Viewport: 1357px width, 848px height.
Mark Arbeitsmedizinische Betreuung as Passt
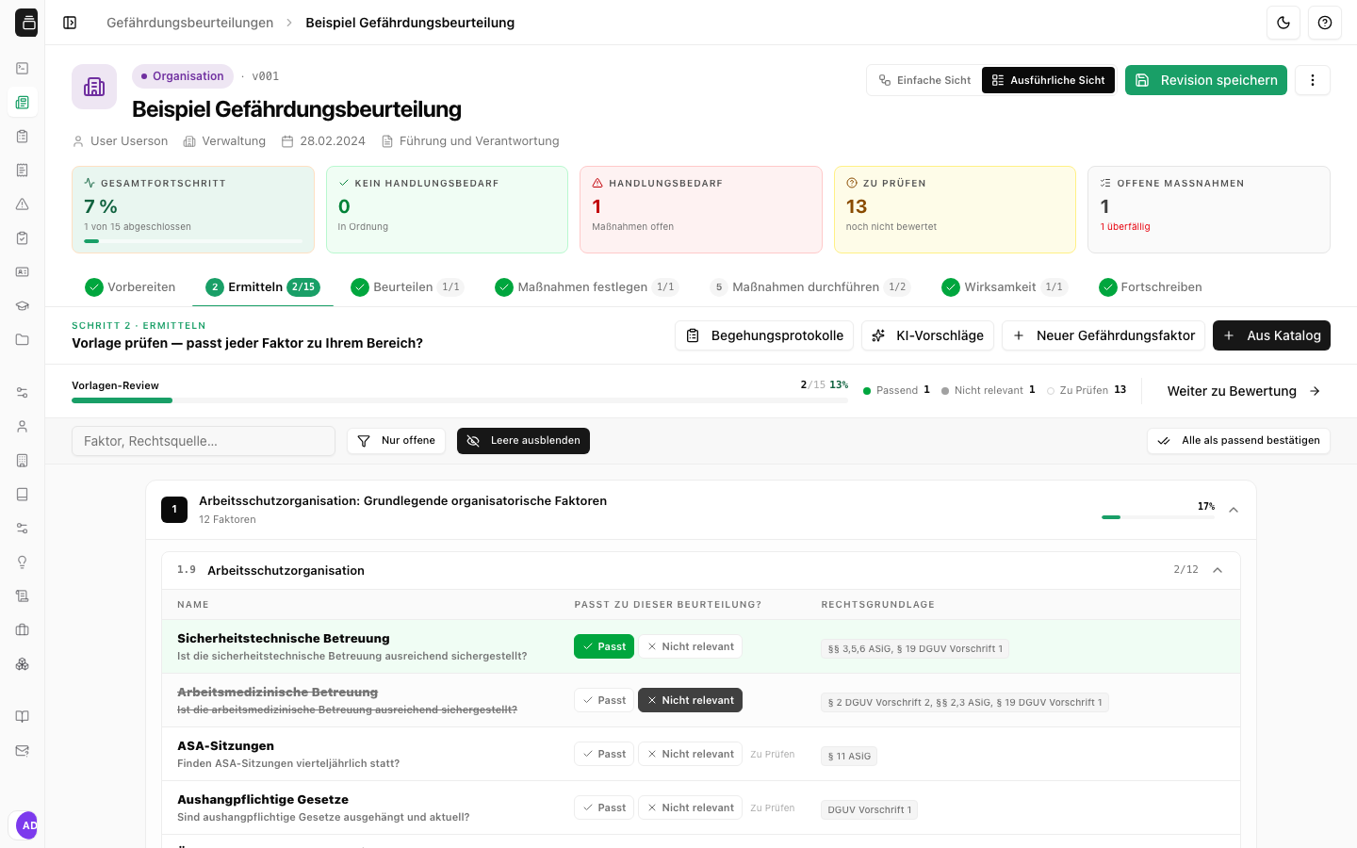[604, 700]
